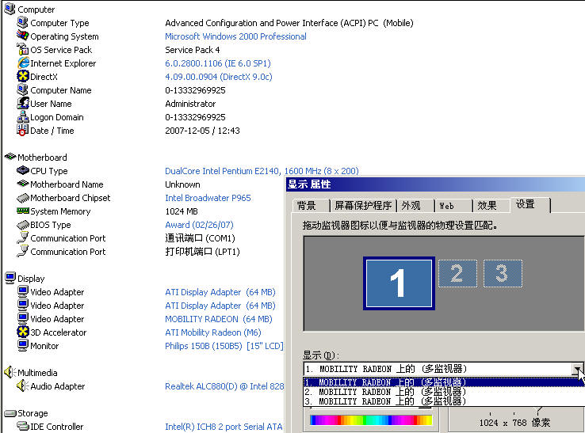
Task: Switch to the 屏幕保护程序 tab
Action: [x=363, y=206]
